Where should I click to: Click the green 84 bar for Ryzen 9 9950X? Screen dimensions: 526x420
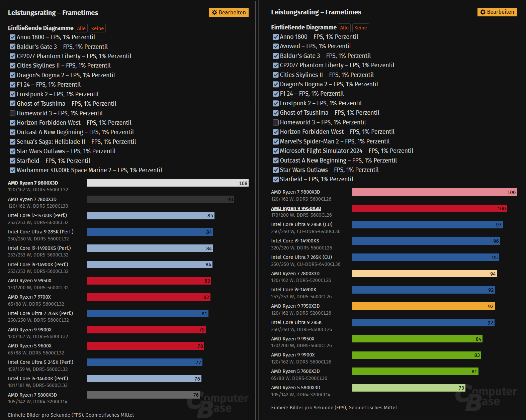coord(417,339)
